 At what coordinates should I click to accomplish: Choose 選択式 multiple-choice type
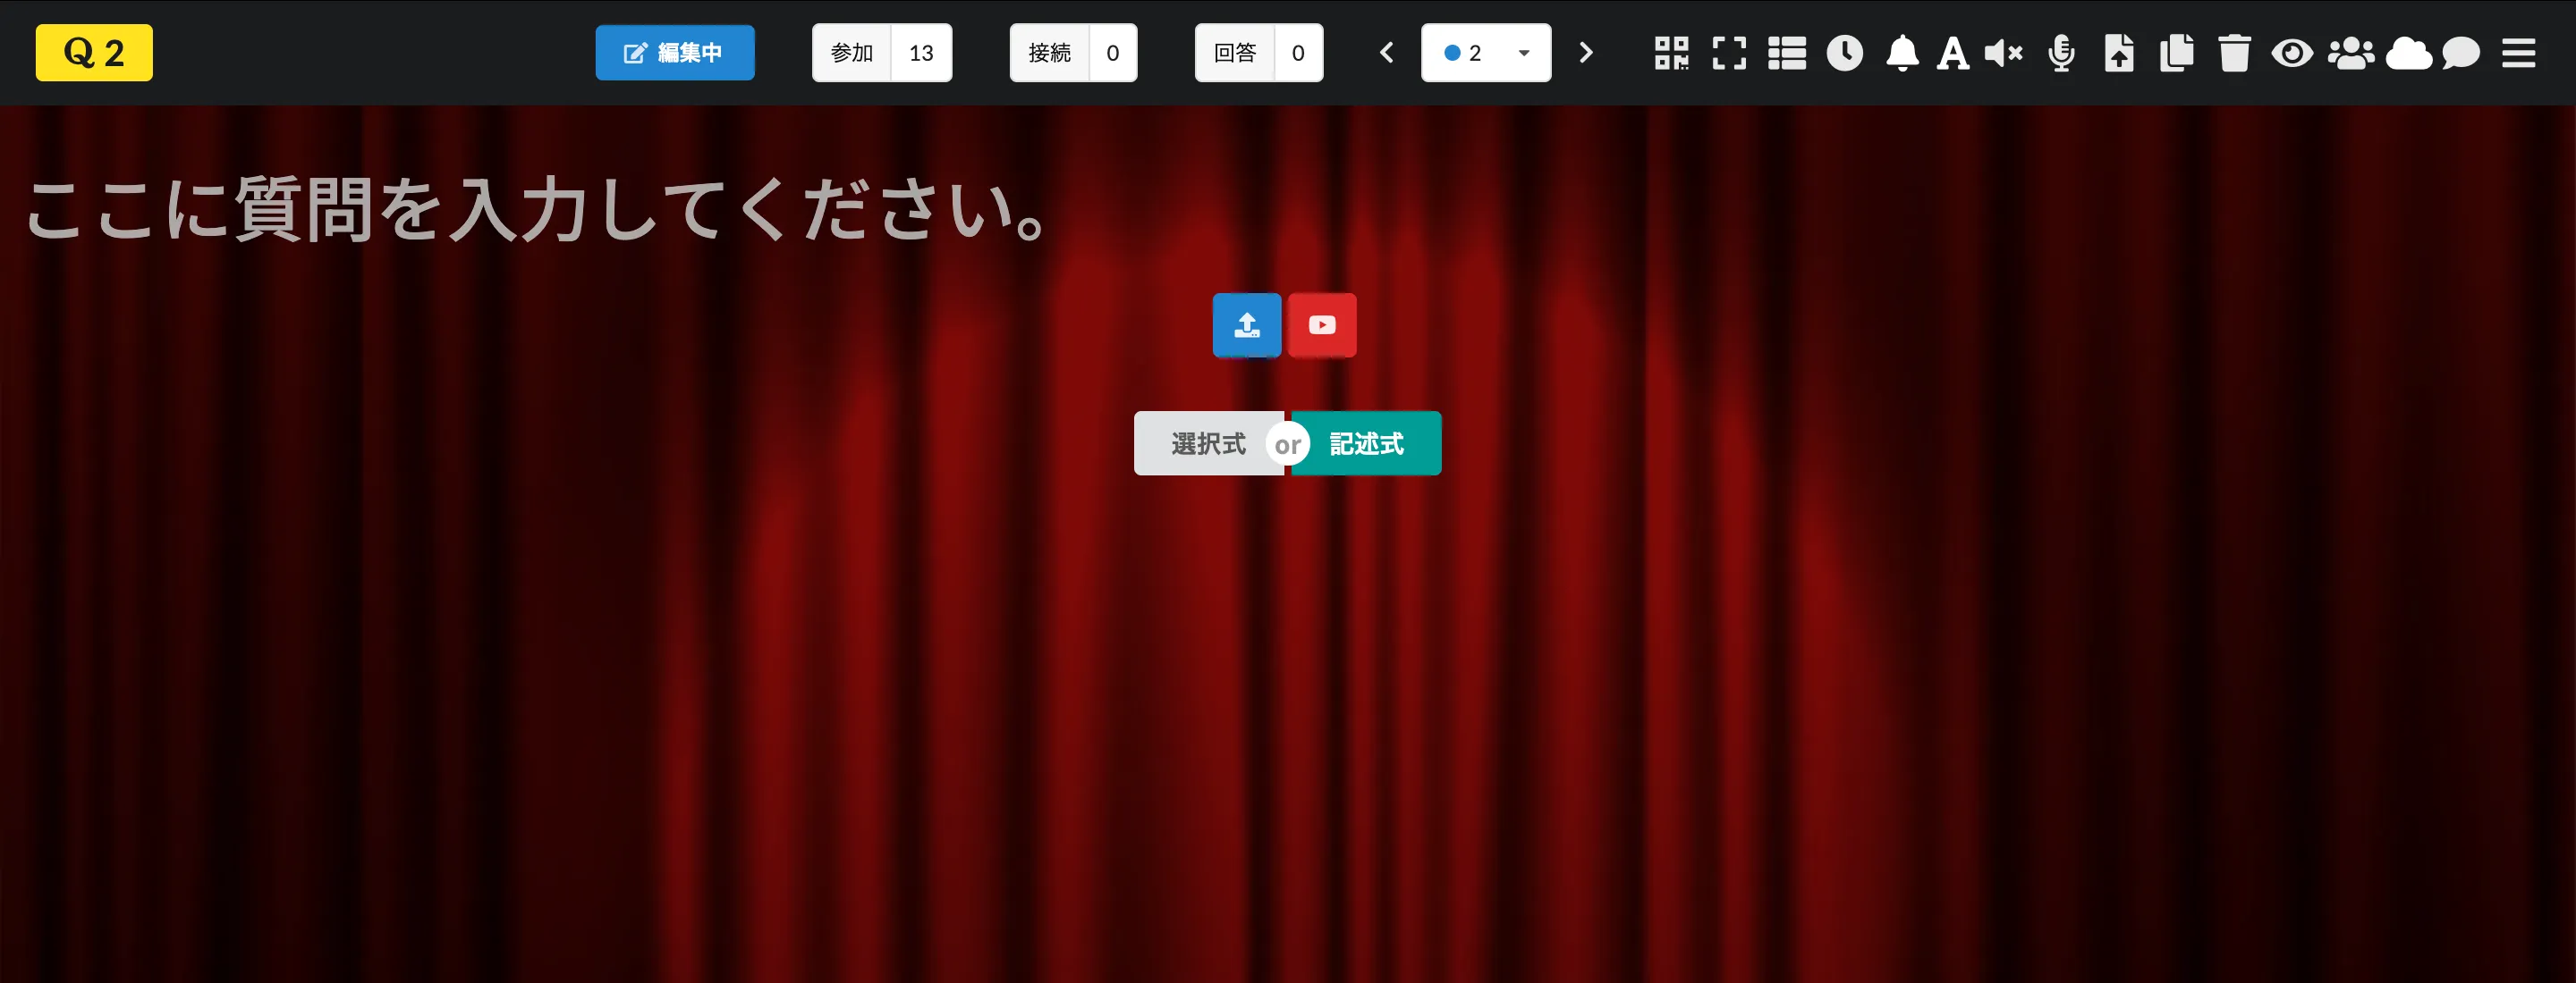coord(1208,443)
